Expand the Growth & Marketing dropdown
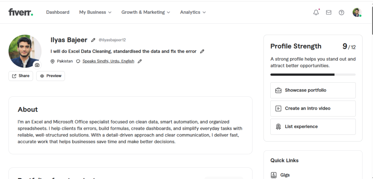 tap(146, 12)
